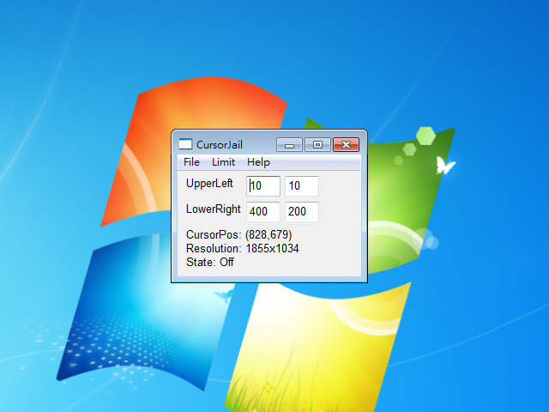Minimize the CursorJail window
Screen dimensions: 549x412
coord(289,144)
